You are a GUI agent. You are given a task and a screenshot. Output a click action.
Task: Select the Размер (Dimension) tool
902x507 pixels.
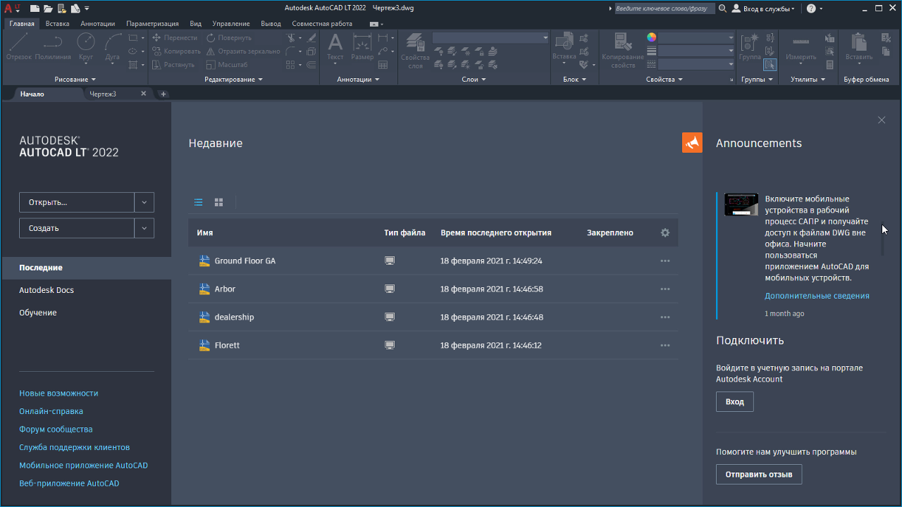[362, 46]
